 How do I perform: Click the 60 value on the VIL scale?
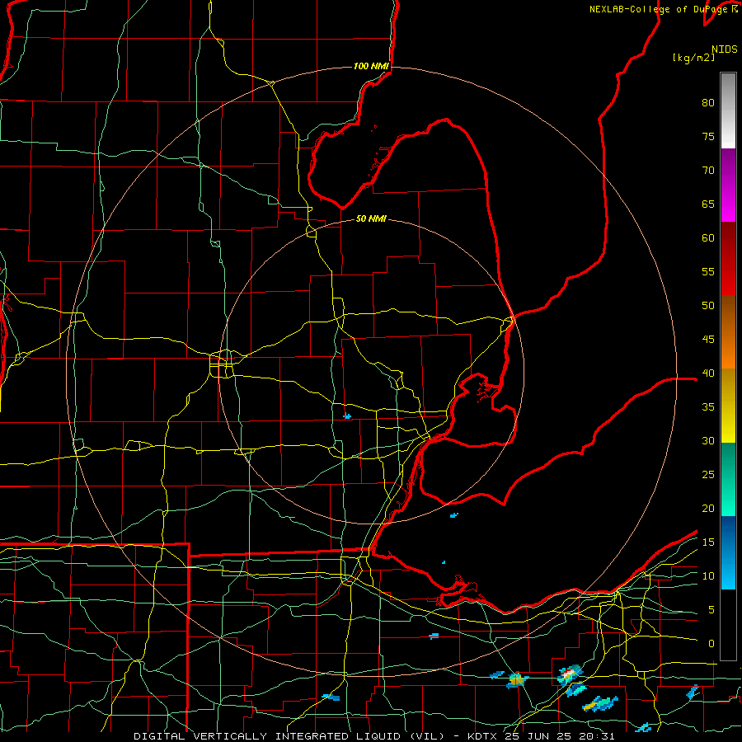coord(708,238)
